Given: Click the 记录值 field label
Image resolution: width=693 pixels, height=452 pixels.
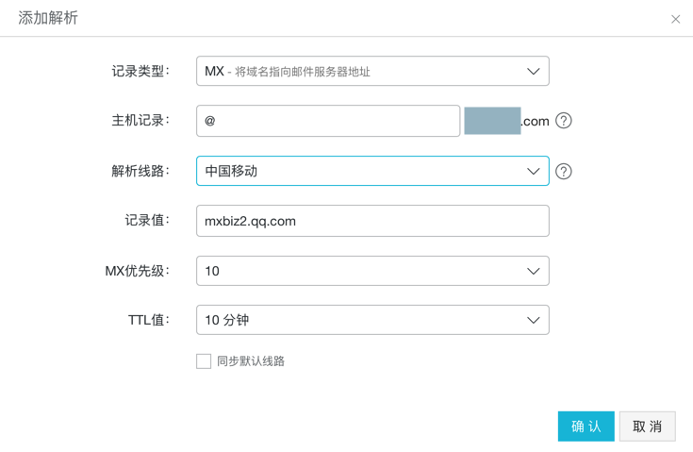Looking at the screenshot, I should [x=146, y=221].
